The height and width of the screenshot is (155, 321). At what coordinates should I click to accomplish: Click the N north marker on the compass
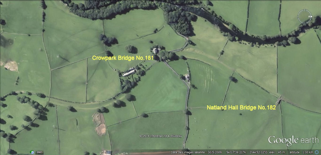[309, 17]
